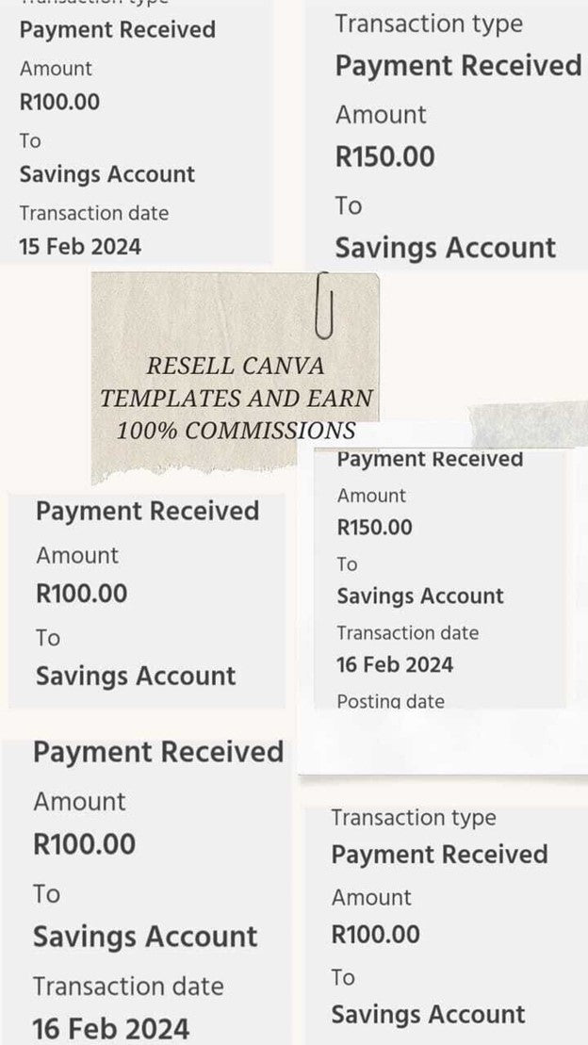Click the torn paper note headline text
The width and height of the screenshot is (588, 1045).
coord(236,398)
